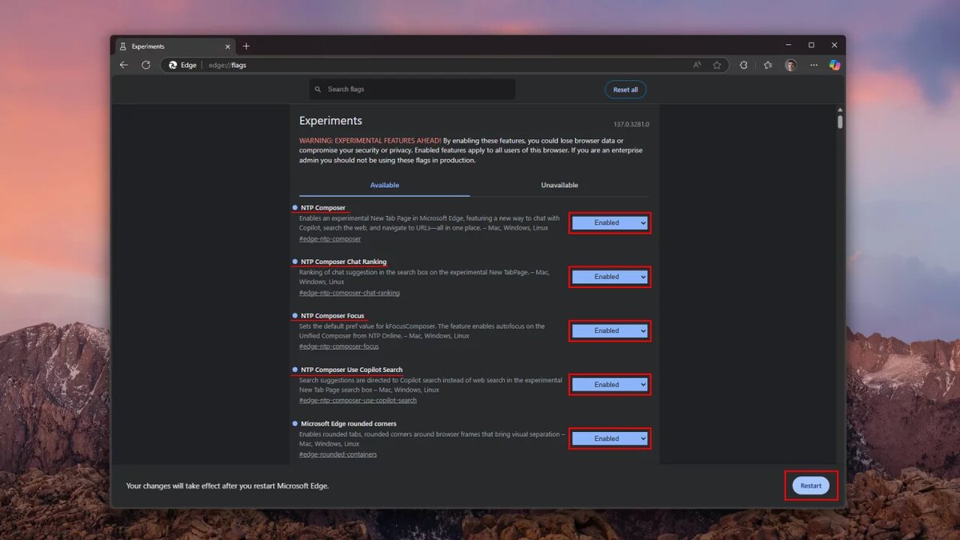The height and width of the screenshot is (540, 960).
Task: Click the Microsoft Edge rounded corners title
Action: tap(348, 424)
